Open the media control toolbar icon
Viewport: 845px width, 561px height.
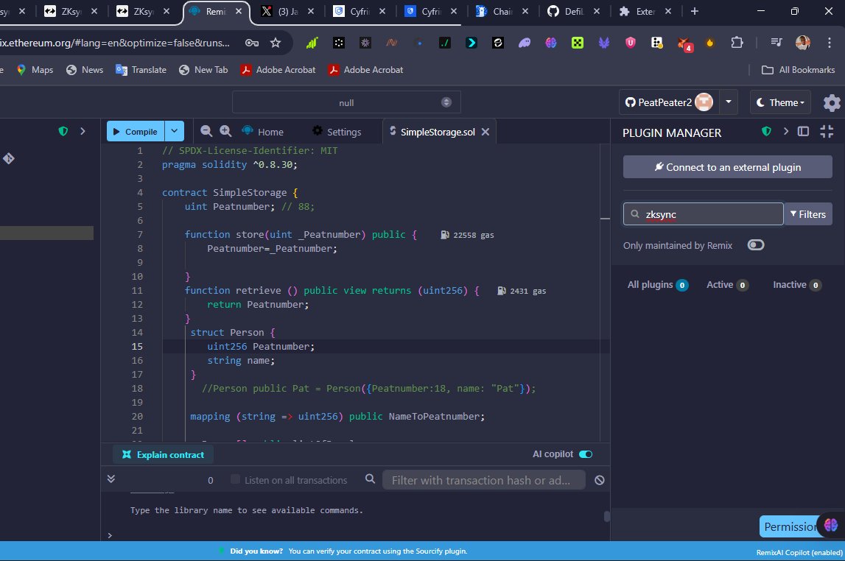pyautogui.click(x=776, y=43)
